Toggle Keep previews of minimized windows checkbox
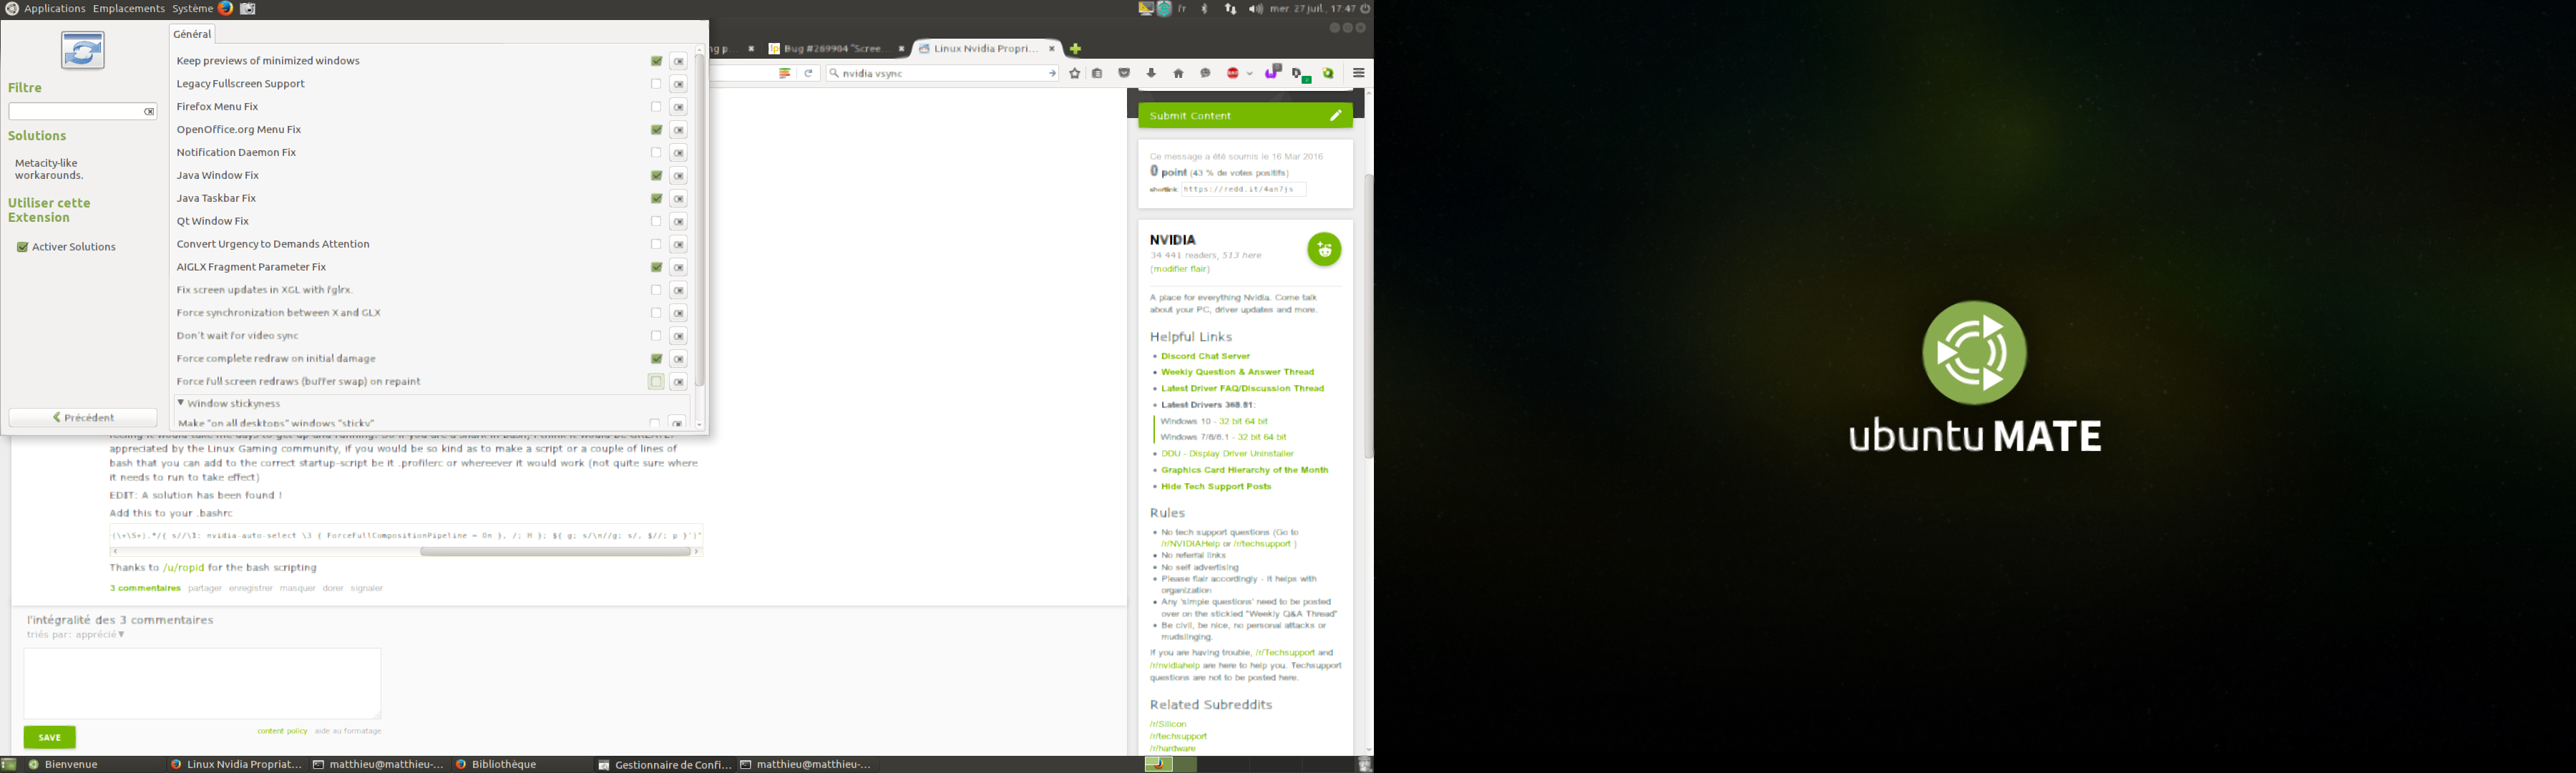The image size is (2576, 773). coord(656,61)
